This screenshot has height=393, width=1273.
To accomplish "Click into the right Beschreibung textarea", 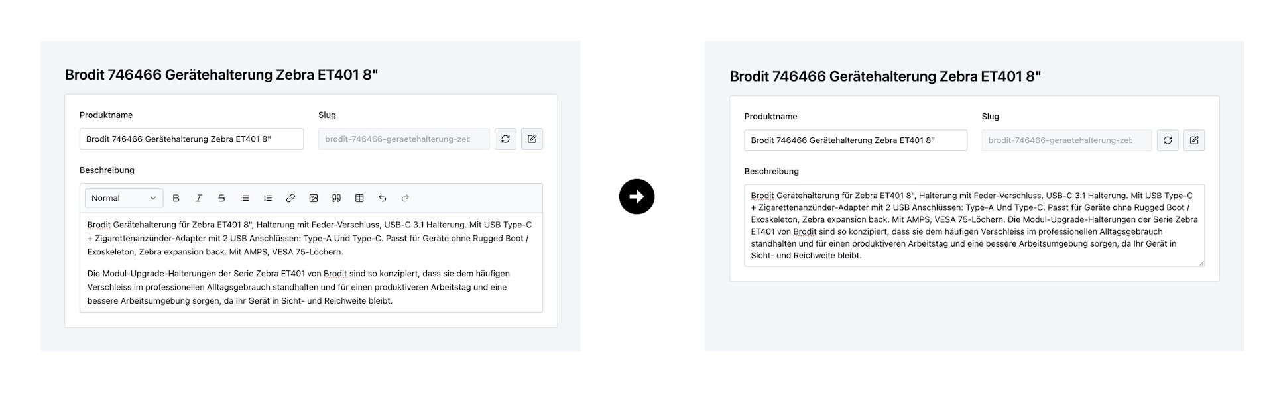I will 975,225.
